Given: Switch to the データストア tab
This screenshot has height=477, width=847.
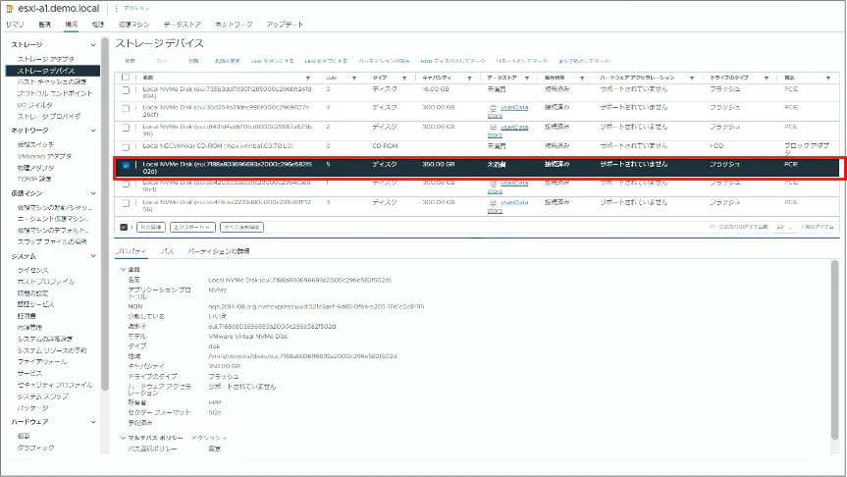Looking at the screenshot, I should click(x=182, y=25).
